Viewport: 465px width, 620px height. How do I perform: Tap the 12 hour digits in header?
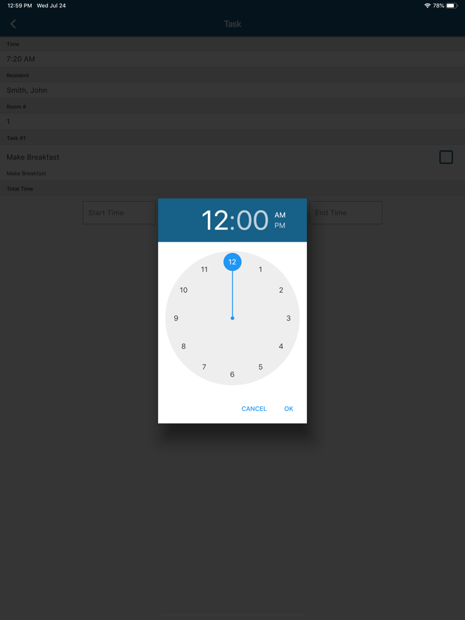click(215, 220)
